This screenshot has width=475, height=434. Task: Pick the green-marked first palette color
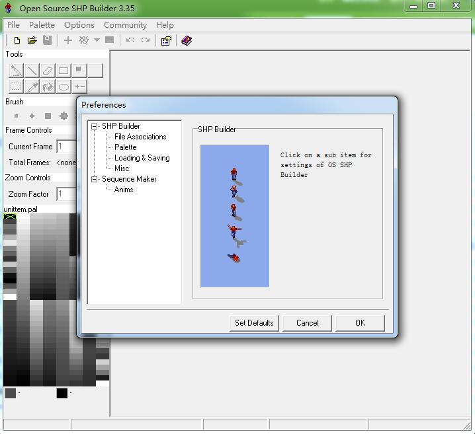click(x=10, y=217)
